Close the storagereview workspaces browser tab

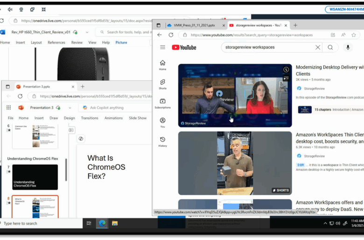pyautogui.click(x=286, y=26)
